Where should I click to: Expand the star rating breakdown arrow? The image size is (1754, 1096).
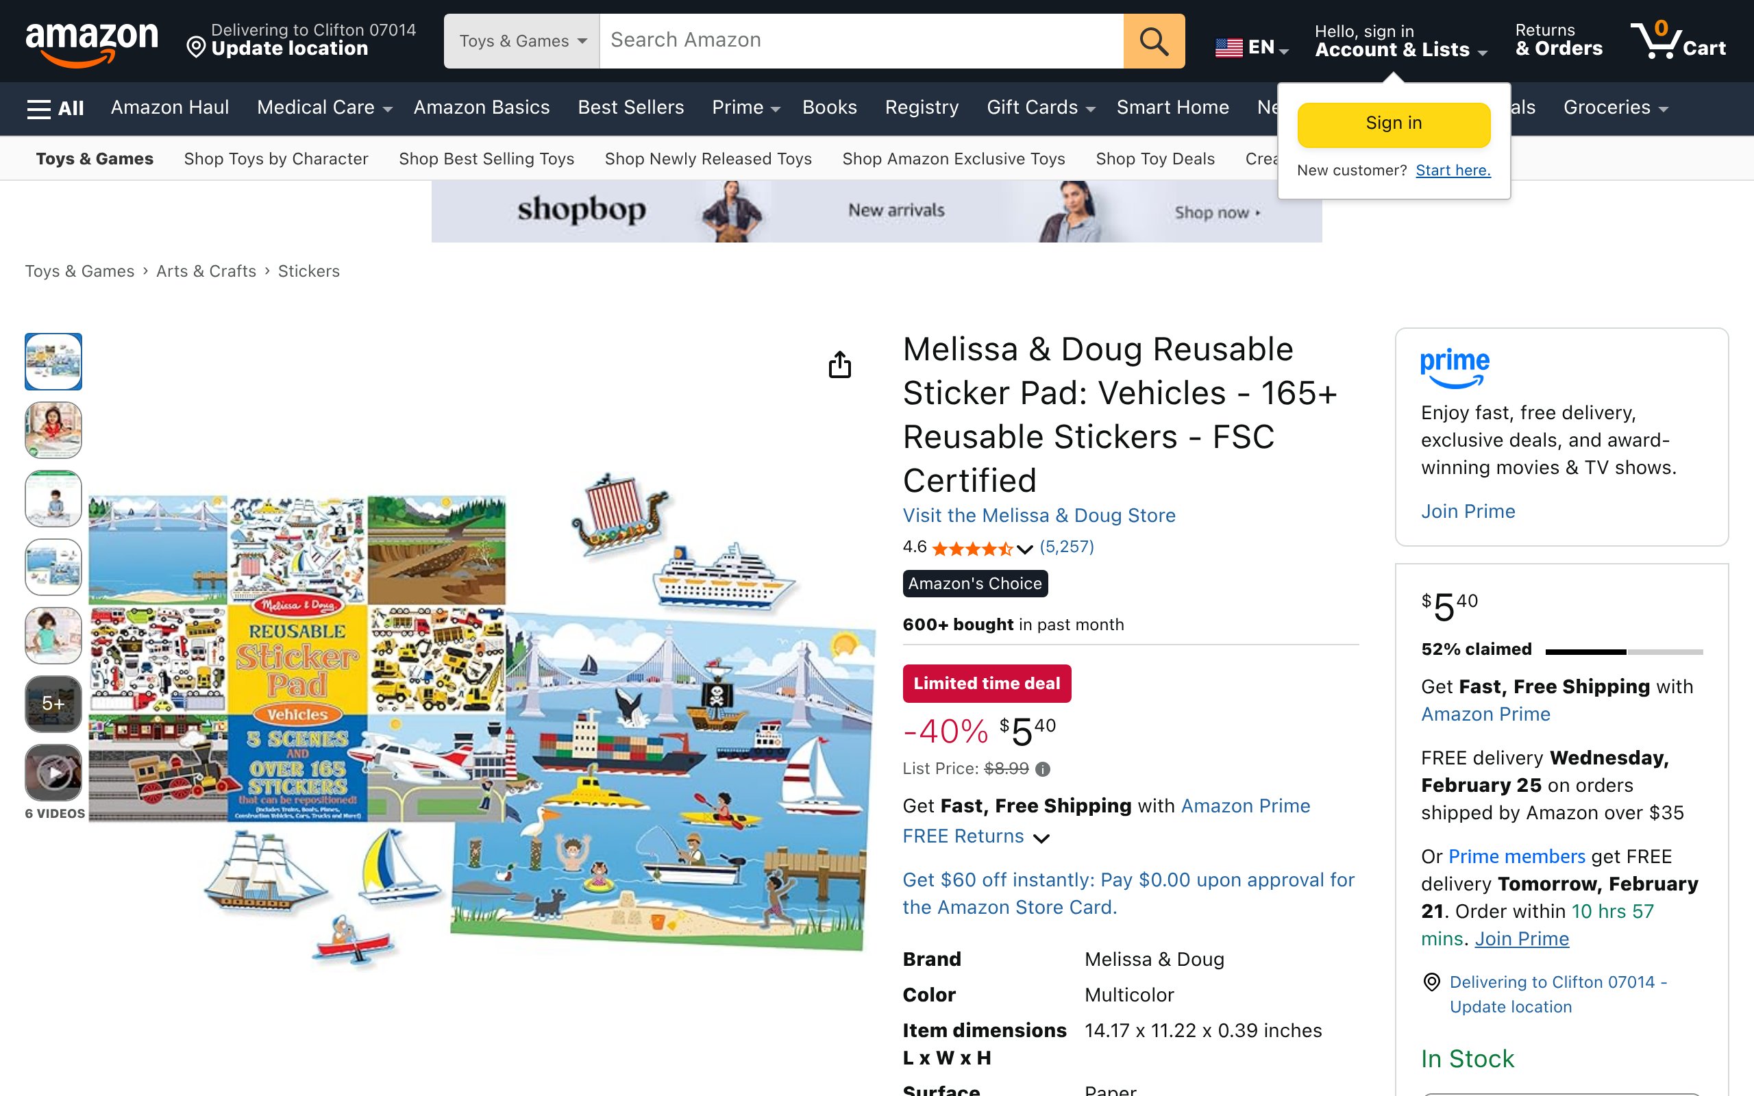click(x=1025, y=549)
